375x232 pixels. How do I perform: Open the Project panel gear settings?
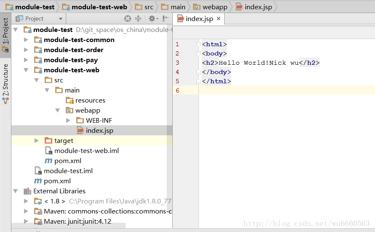pyautogui.click(x=152, y=18)
